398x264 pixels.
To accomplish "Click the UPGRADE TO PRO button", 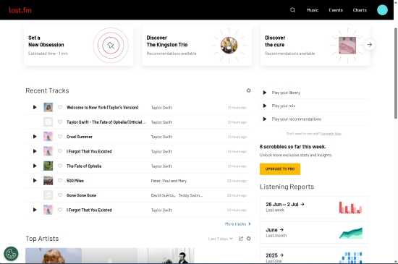I will tap(280, 169).
